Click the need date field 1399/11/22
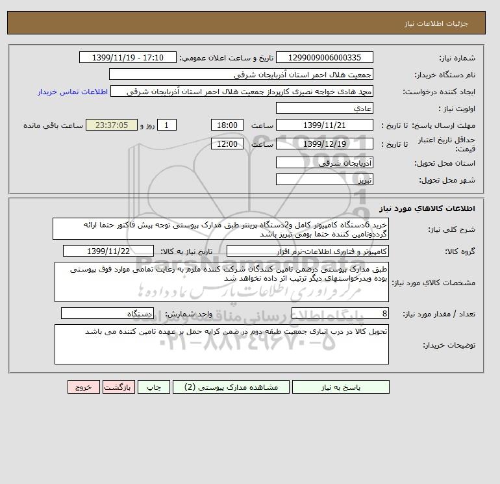500x484 pixels. pos(108,251)
